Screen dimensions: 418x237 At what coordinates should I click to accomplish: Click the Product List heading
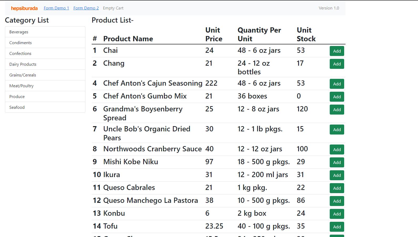(x=112, y=20)
